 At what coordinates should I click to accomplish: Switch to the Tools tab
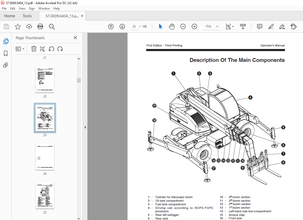coord(27,16)
